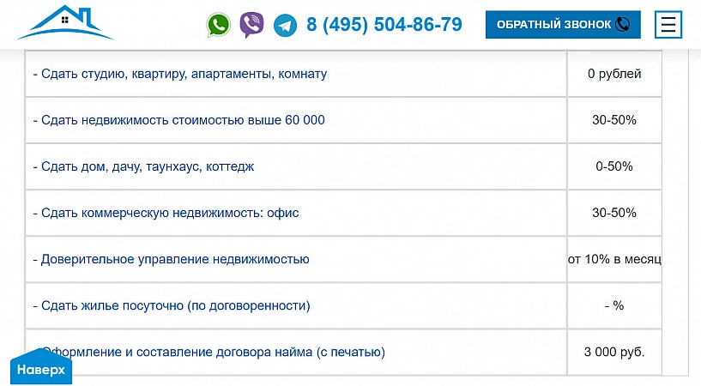Open the hamburger menu
Screen dimensions: 701x386
(668, 25)
